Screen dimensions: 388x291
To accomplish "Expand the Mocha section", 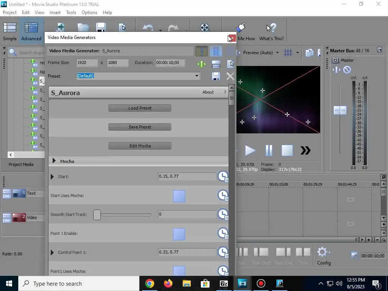I will [54, 161].
